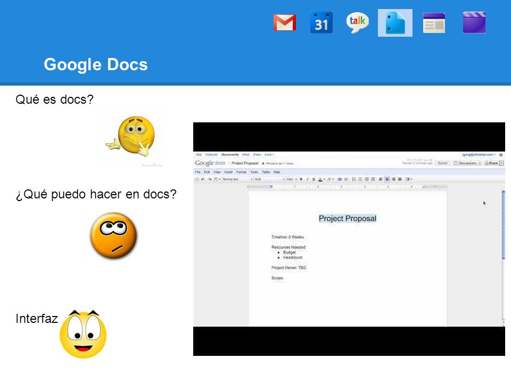Image resolution: width=511 pixels, height=383 pixels.
Task: Open the Normal text style dropdown
Action: [x=237, y=179]
